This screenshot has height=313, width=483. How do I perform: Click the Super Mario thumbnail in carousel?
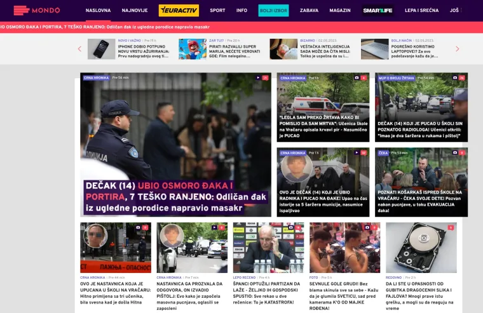(x=193, y=49)
